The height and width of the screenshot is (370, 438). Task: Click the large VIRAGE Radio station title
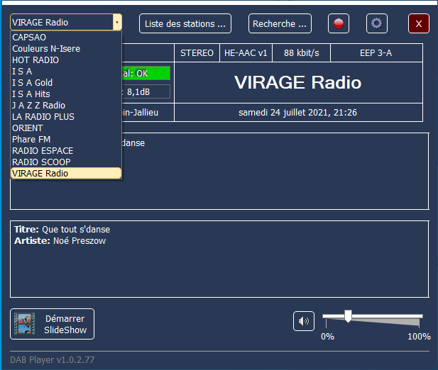click(298, 82)
